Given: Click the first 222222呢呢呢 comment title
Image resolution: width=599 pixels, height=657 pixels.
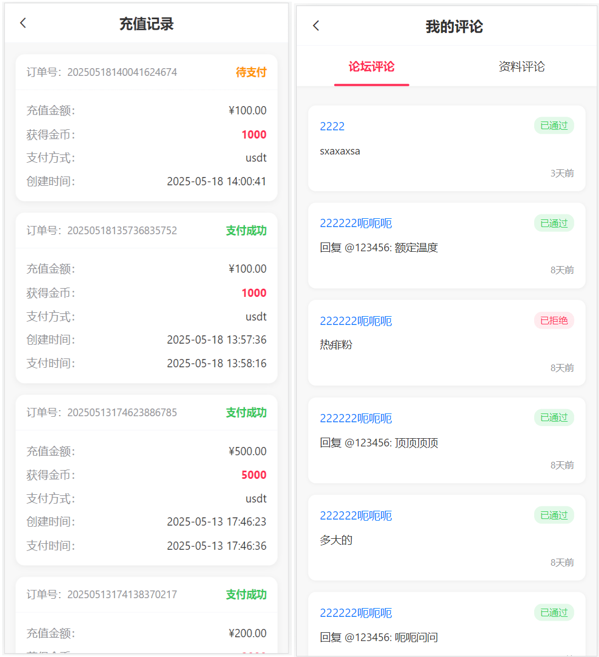Looking at the screenshot, I should coord(356,223).
